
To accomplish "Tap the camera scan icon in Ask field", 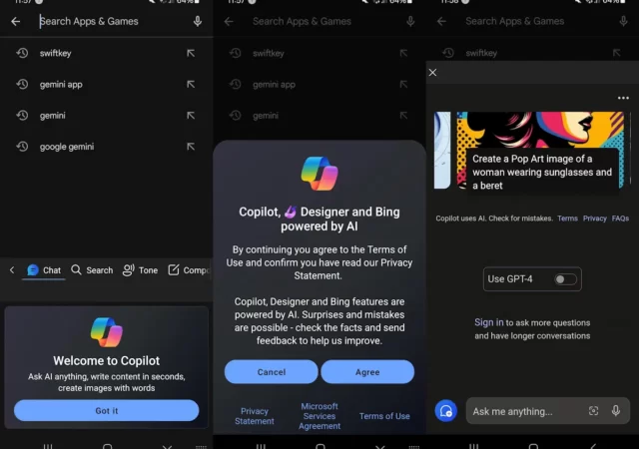I will [593, 411].
